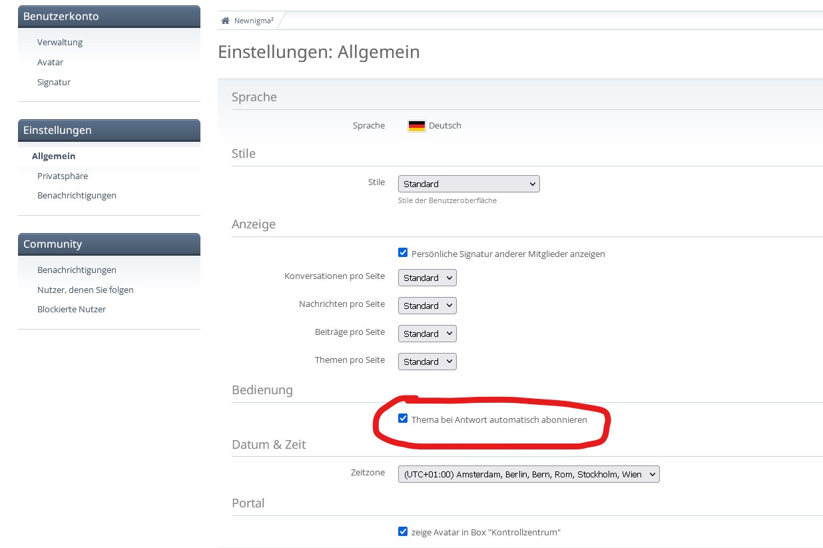
Task: Open 'Nachrichten pro Seite' dropdown
Action: [427, 306]
